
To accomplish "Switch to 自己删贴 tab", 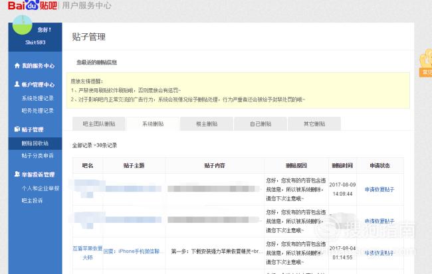I will click(261, 124).
